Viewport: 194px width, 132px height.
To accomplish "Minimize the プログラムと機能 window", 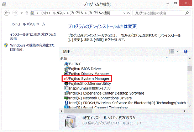I will click(168, 4).
